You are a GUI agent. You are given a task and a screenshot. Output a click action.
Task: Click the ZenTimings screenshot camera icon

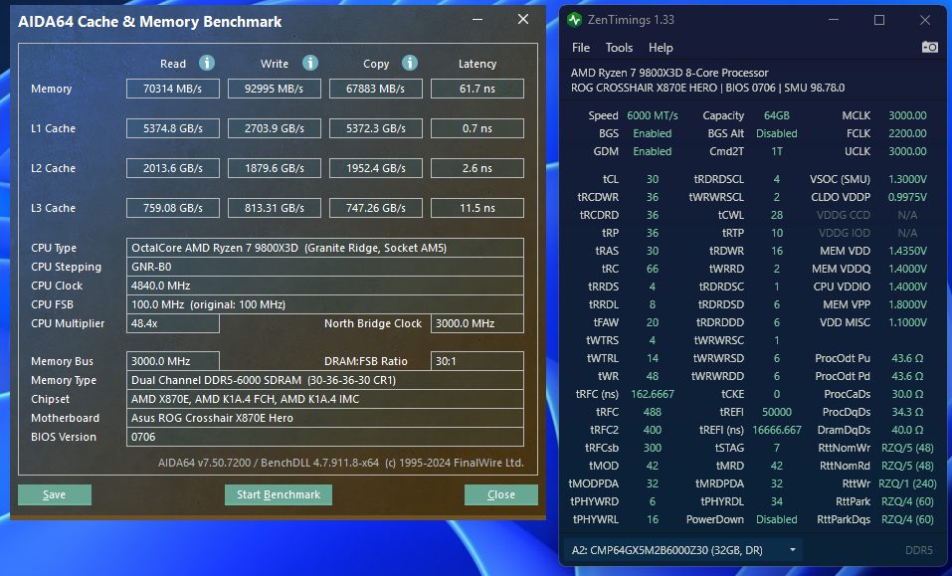[x=929, y=47]
